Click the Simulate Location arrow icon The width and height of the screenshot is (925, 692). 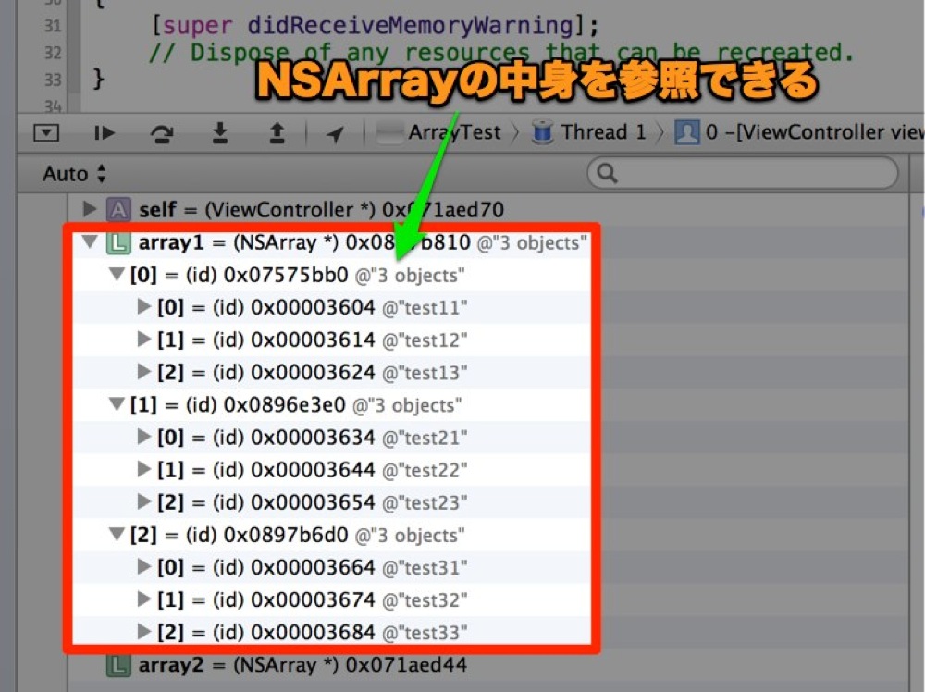click(335, 134)
